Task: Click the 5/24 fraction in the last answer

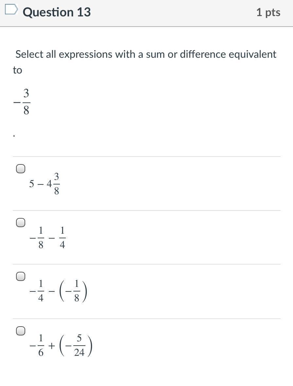Action: click(79, 346)
